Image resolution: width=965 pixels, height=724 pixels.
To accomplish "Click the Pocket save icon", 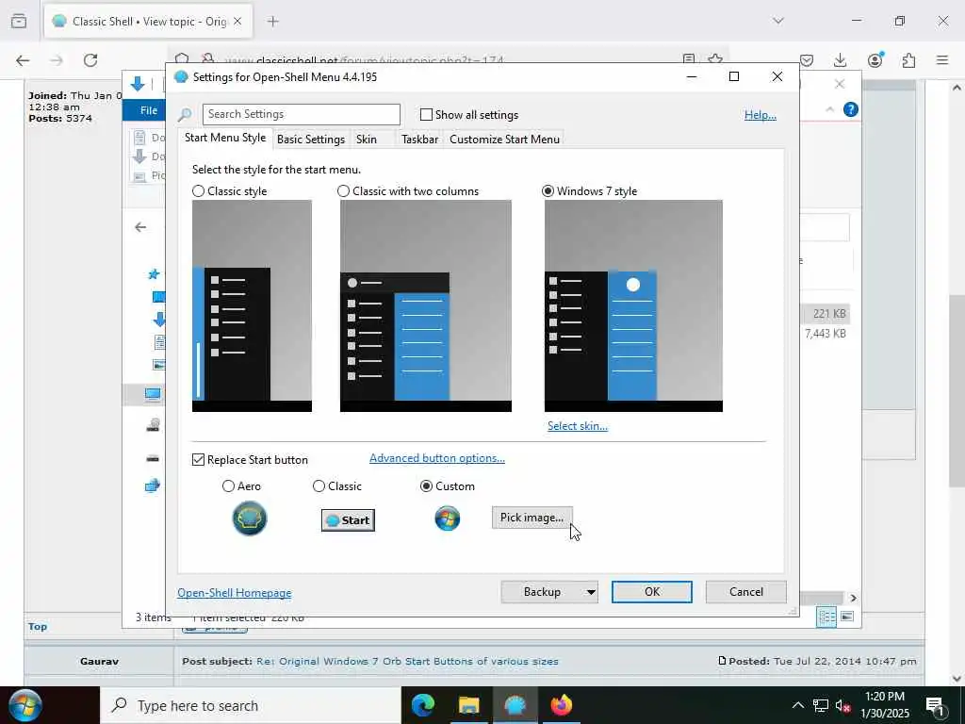I will [807, 60].
